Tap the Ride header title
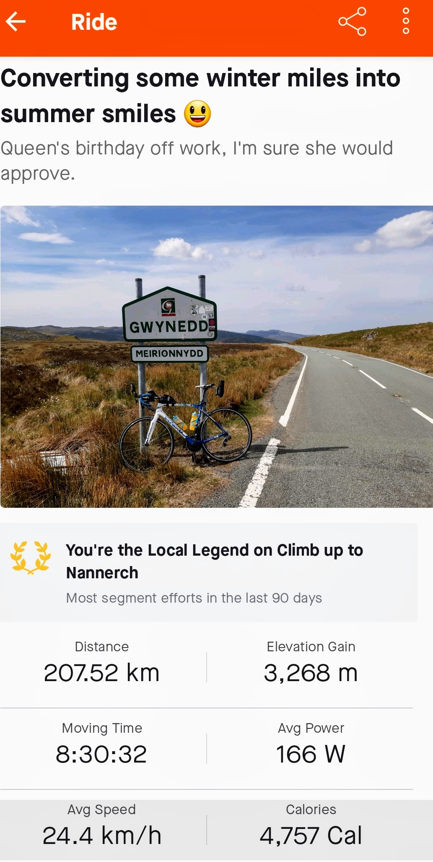 tap(94, 22)
